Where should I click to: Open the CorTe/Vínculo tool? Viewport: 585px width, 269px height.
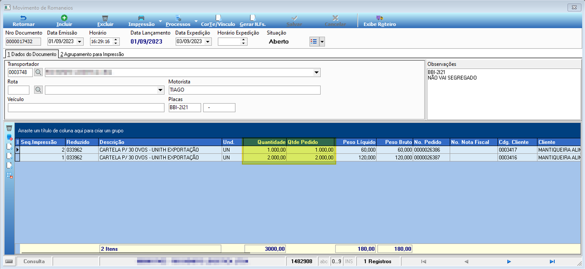pyautogui.click(x=218, y=18)
